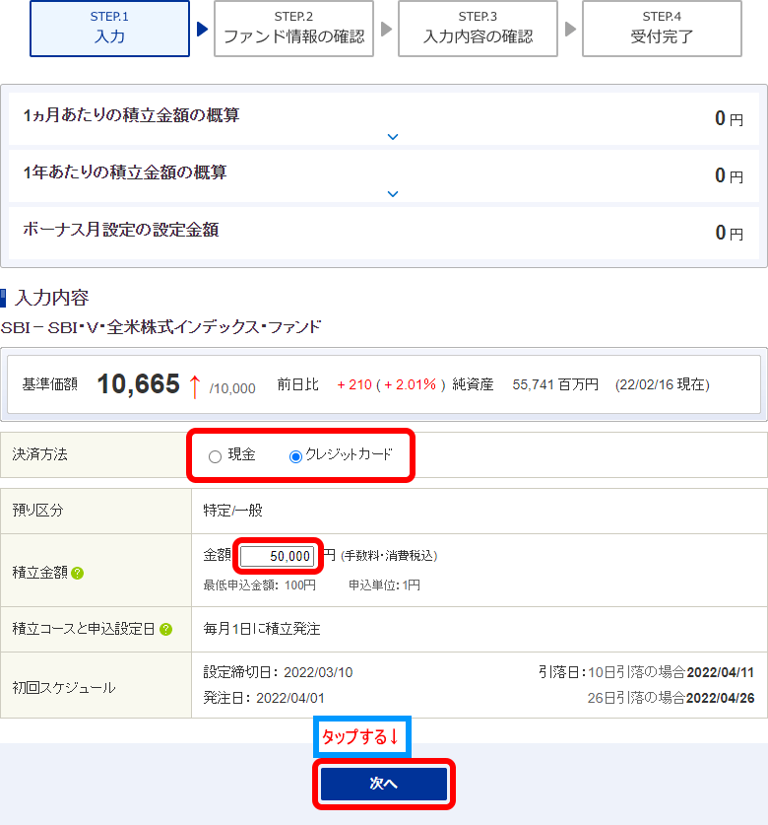Click the STEP.3 入力内容の確認 step tab
Viewport: 768px width, 825px height.
(x=478, y=29)
